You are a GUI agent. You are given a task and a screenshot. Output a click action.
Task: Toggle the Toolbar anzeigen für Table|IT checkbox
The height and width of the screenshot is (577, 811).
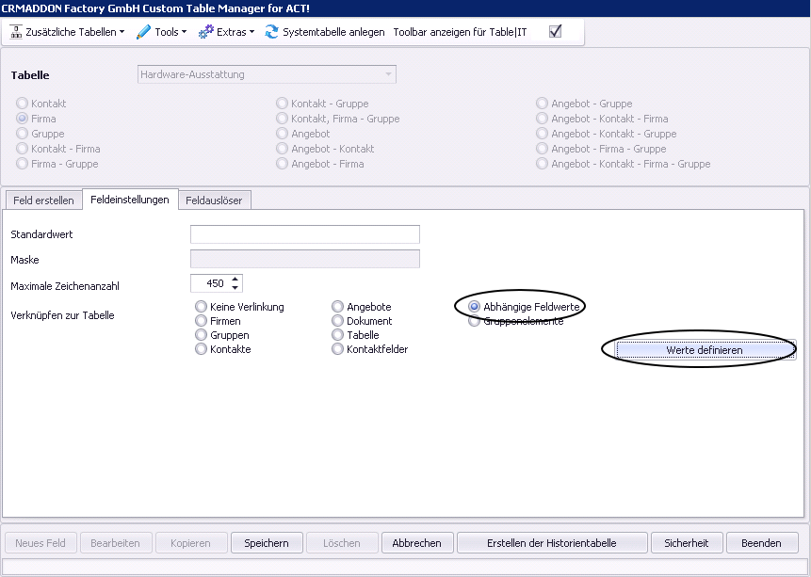pyautogui.click(x=556, y=32)
